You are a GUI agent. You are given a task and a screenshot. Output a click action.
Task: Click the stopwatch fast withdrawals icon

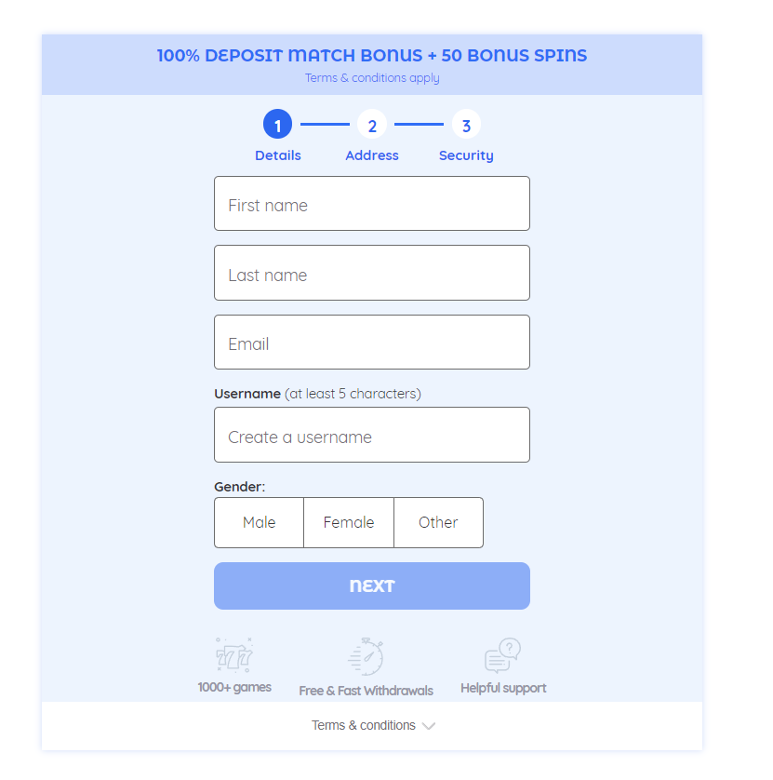pos(366,656)
